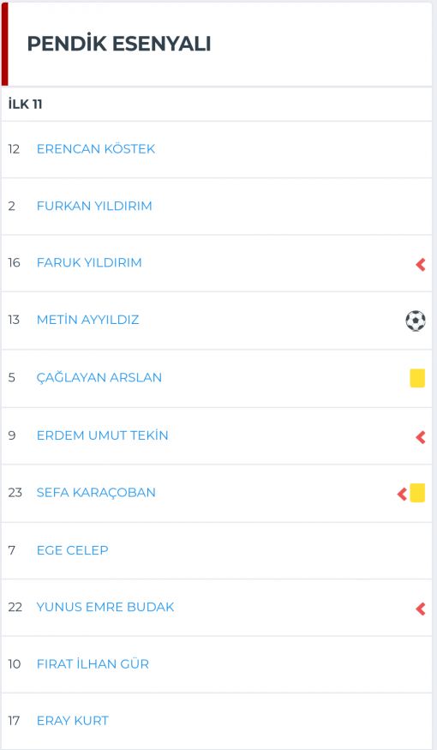
Task: Open Sefa Karaçoban profile link
Action: (96, 493)
